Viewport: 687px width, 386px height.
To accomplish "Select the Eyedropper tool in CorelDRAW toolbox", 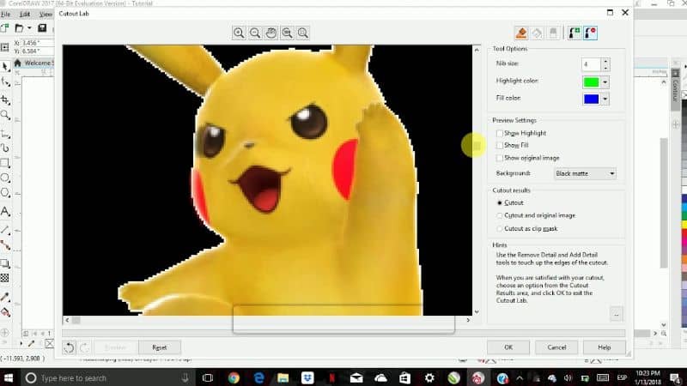I will click(6, 297).
